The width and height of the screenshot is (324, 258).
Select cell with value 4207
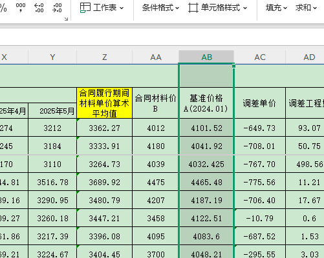tap(155, 200)
